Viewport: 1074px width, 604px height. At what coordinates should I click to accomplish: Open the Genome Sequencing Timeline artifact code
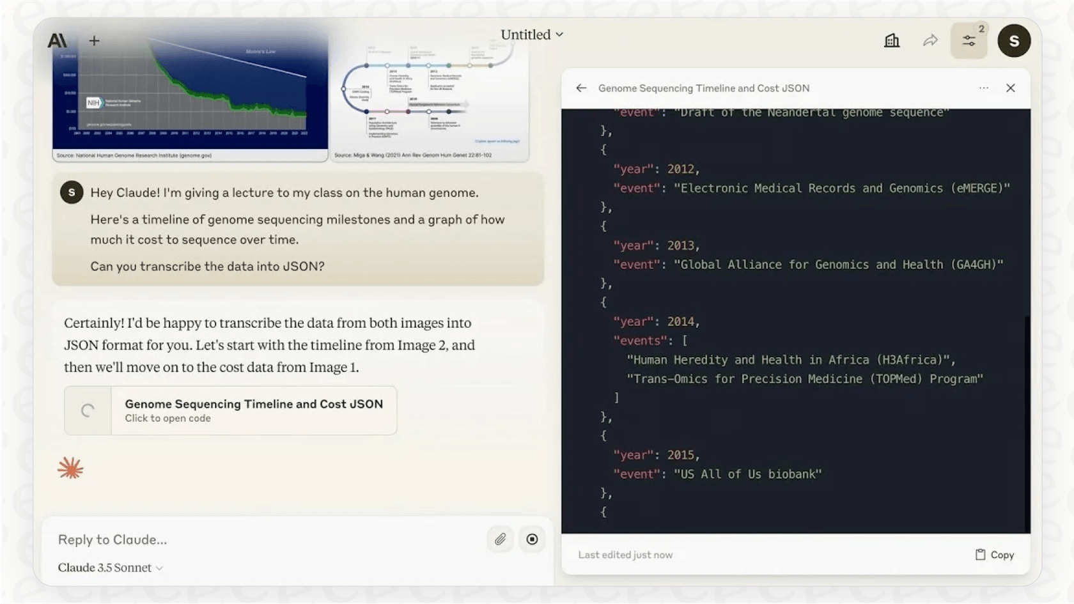pyautogui.click(x=230, y=410)
